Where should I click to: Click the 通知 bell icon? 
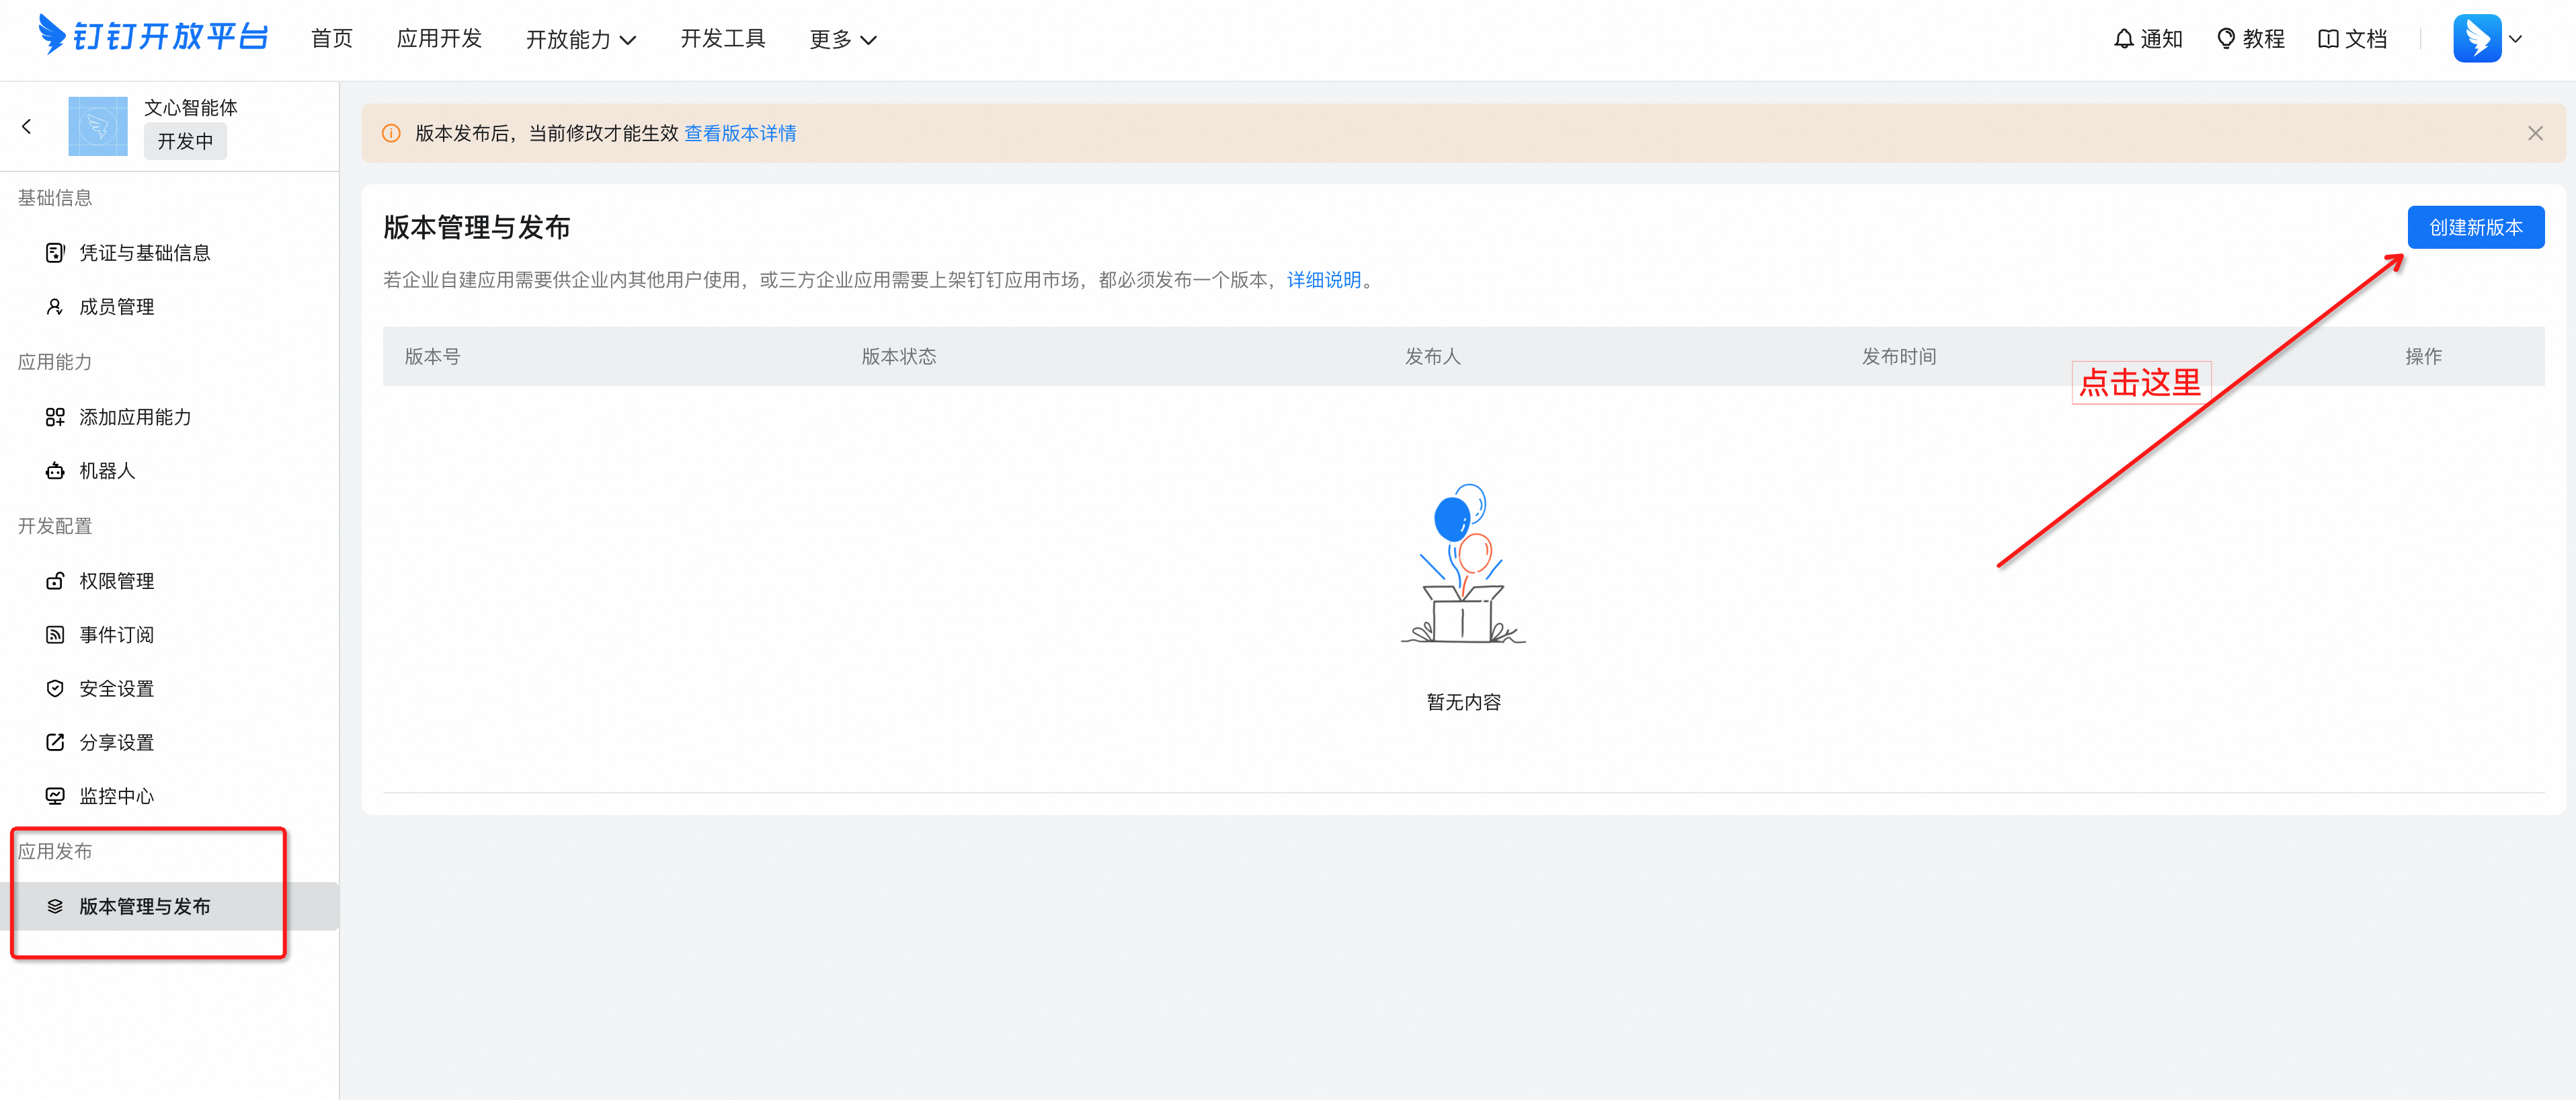coord(2123,39)
